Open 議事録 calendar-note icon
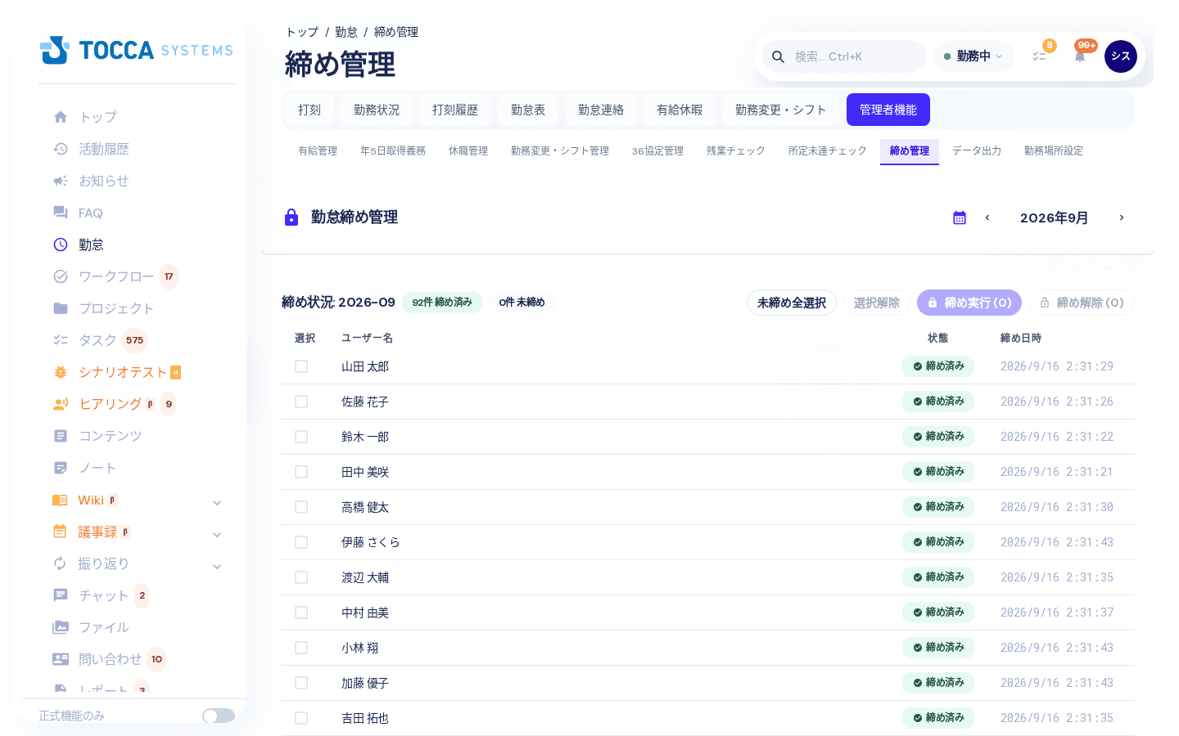This screenshot has width=1179, height=736. [x=60, y=532]
